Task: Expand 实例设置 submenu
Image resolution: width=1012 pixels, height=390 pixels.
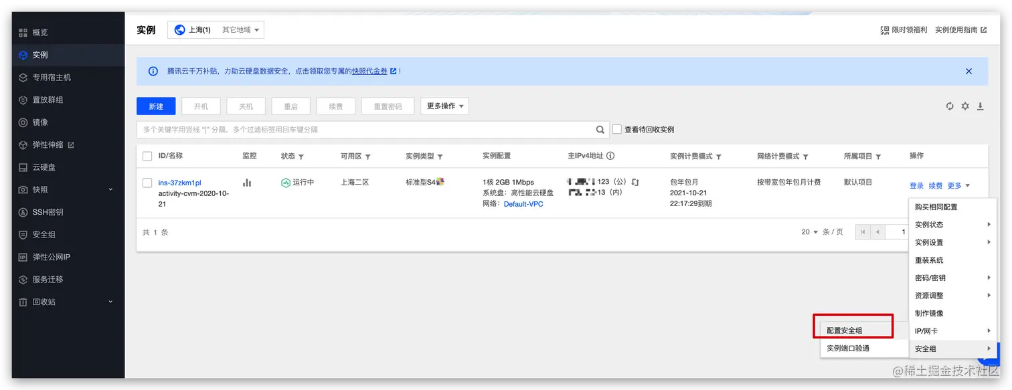Action: (x=952, y=242)
